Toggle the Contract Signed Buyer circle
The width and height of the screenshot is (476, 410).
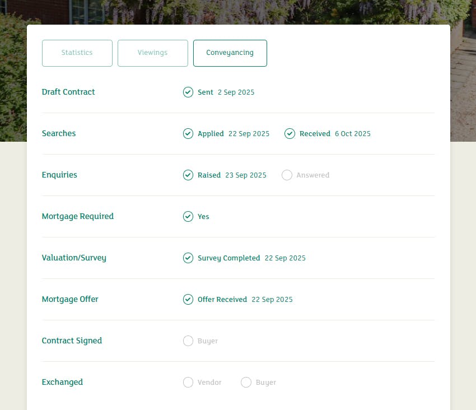click(188, 341)
